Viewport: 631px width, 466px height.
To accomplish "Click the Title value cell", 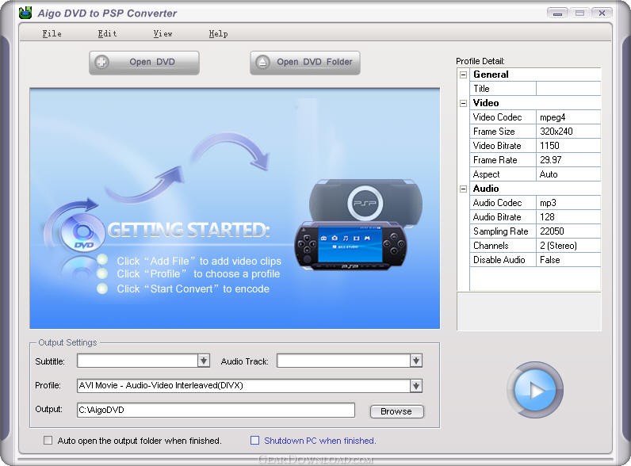I will tap(568, 89).
